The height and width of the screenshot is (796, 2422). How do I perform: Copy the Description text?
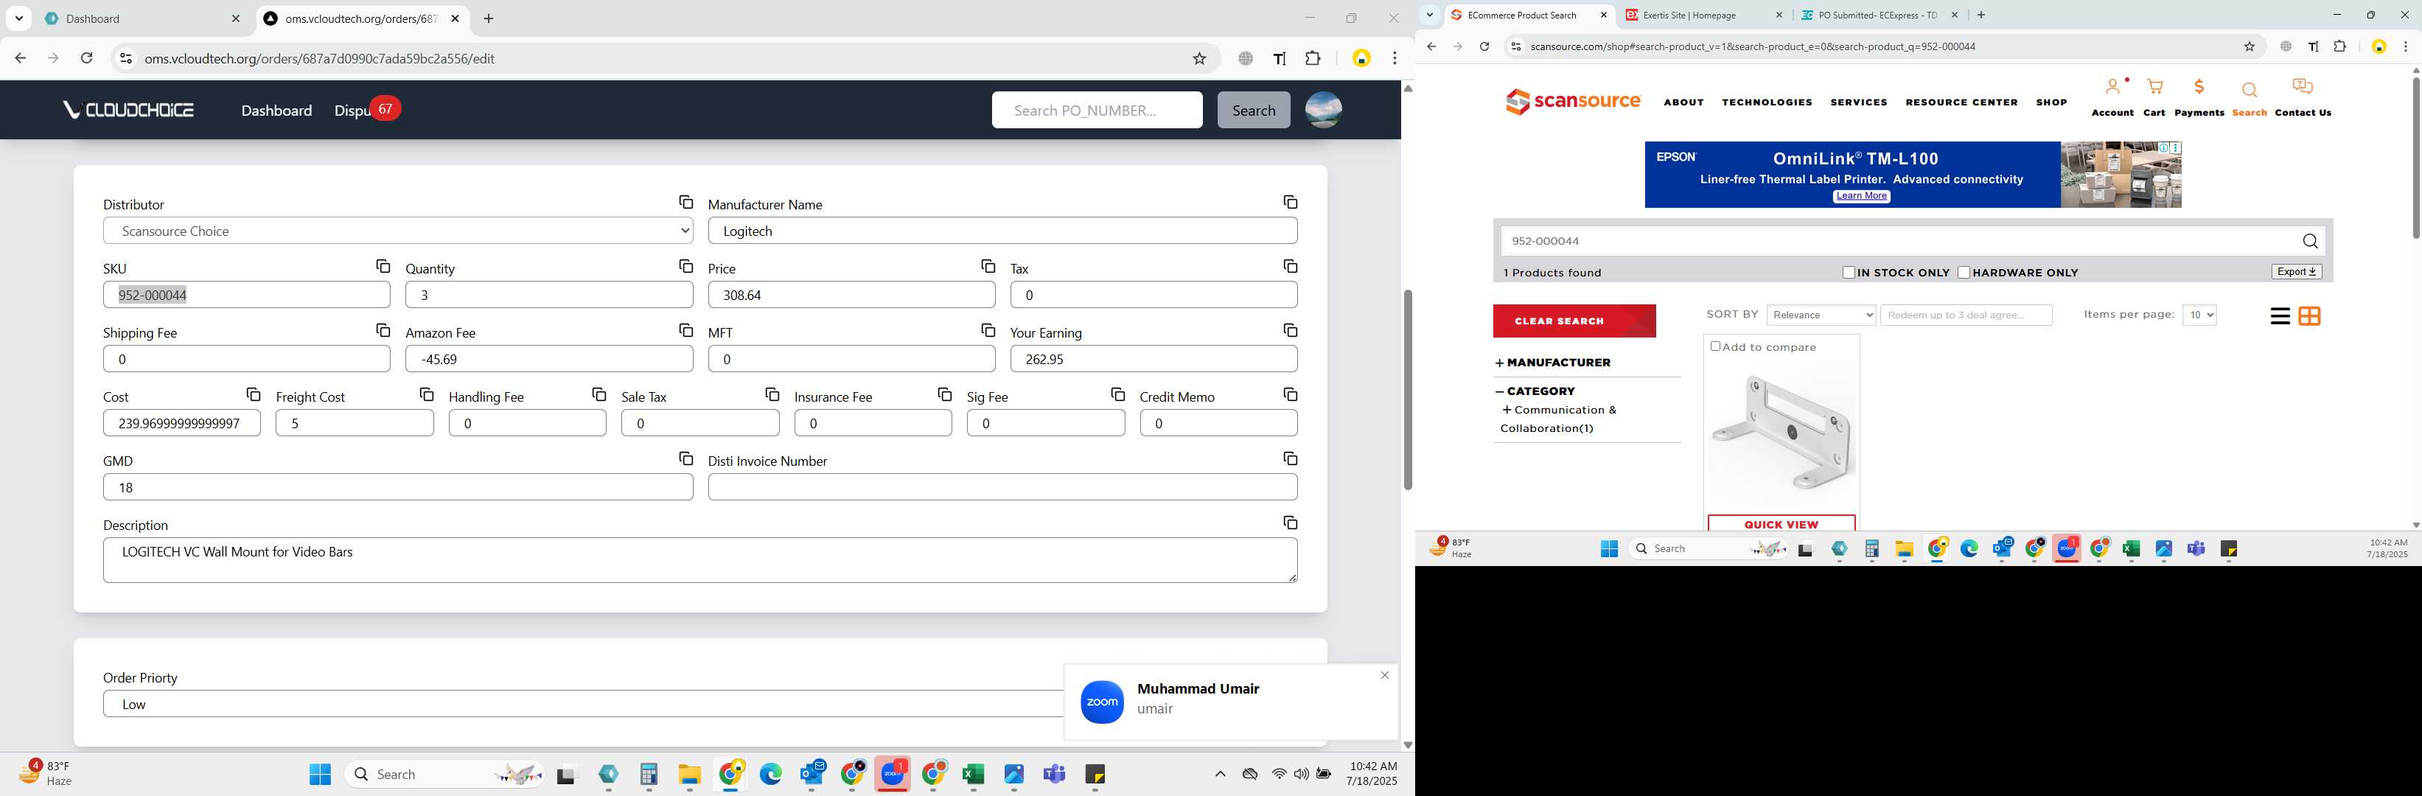[x=1290, y=522]
